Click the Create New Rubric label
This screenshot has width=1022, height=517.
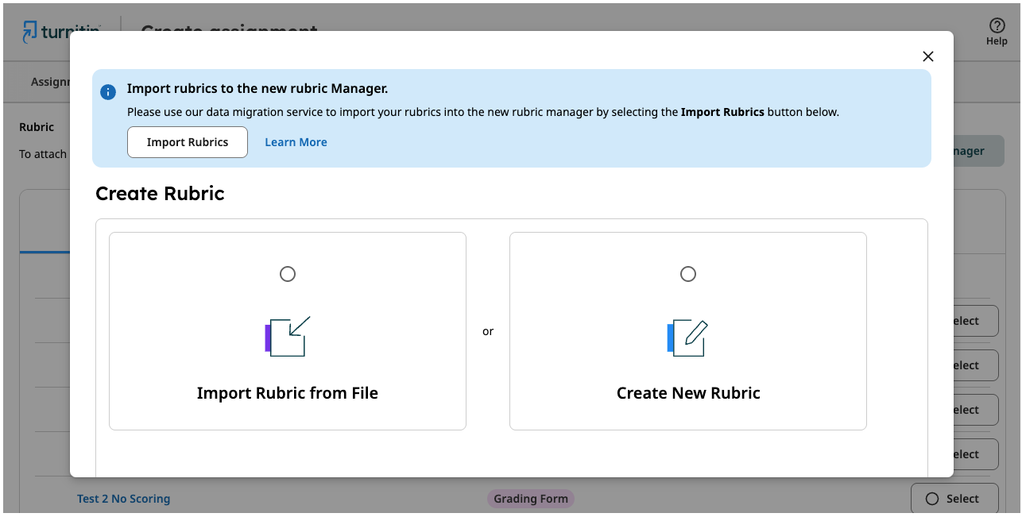688,393
